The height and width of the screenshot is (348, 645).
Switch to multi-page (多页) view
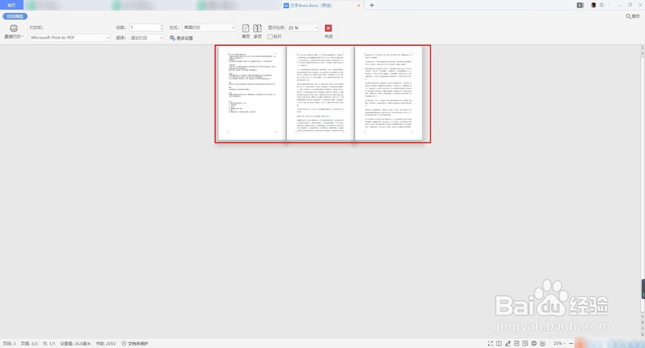257,31
